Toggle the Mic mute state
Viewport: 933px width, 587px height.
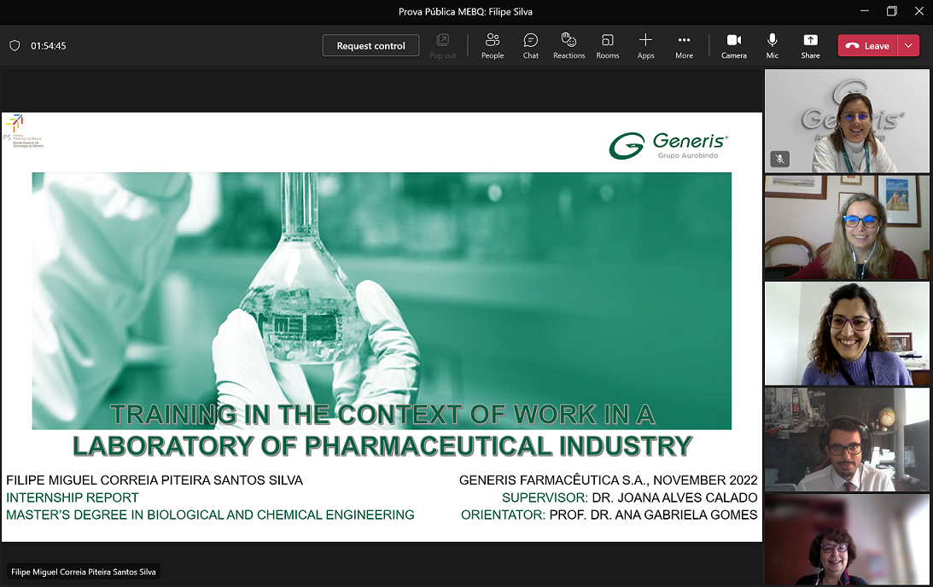point(773,45)
